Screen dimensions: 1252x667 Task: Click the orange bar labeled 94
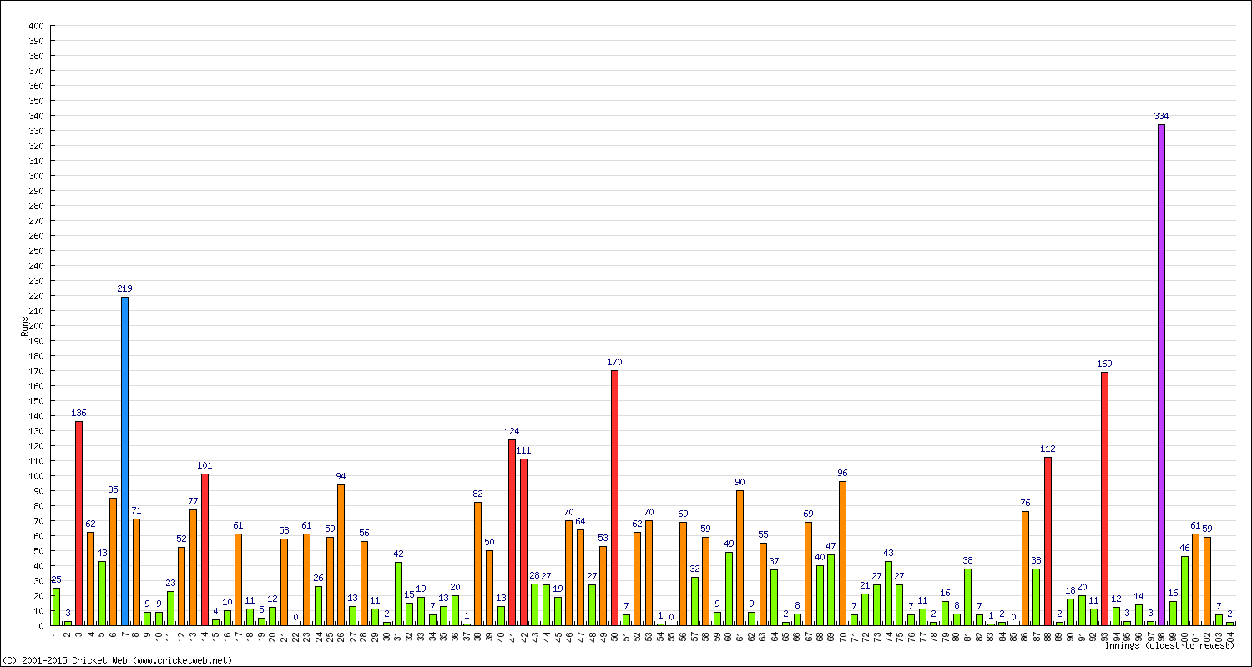coord(341,554)
